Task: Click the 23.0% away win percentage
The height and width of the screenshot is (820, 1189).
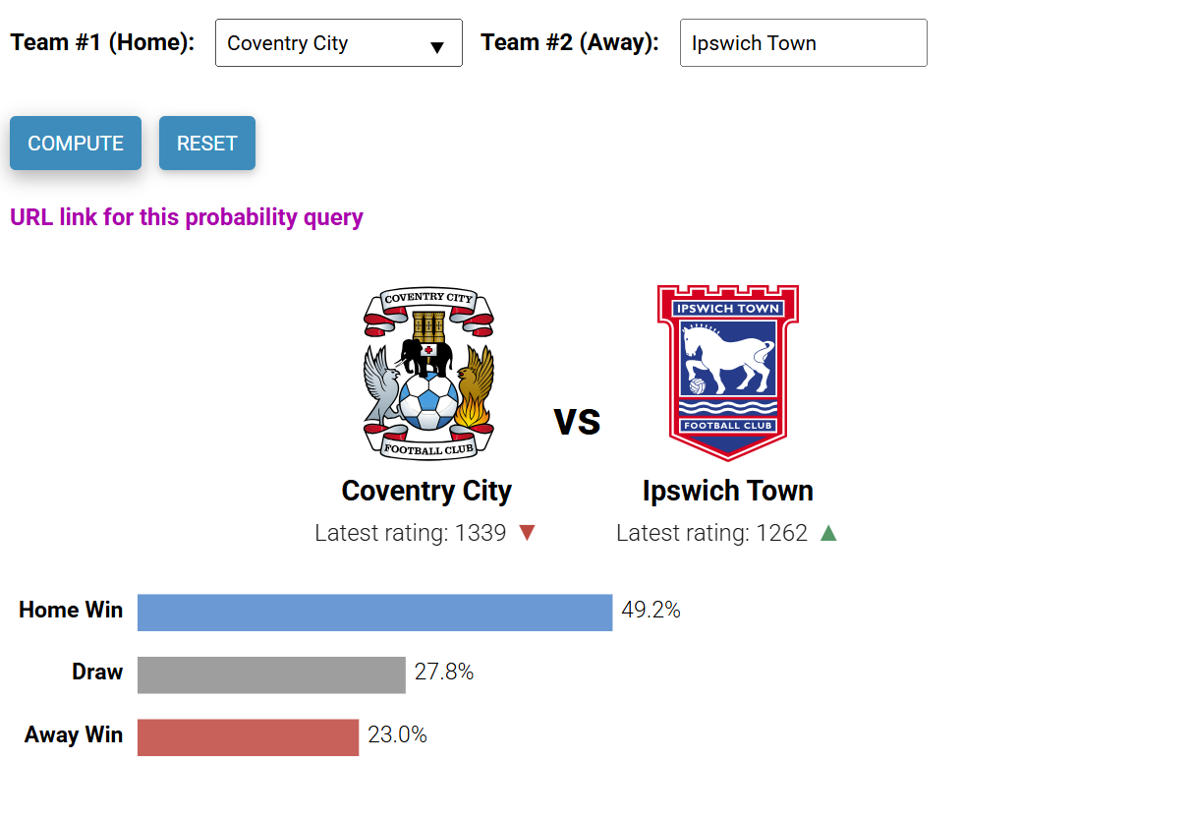Action: pos(397,734)
